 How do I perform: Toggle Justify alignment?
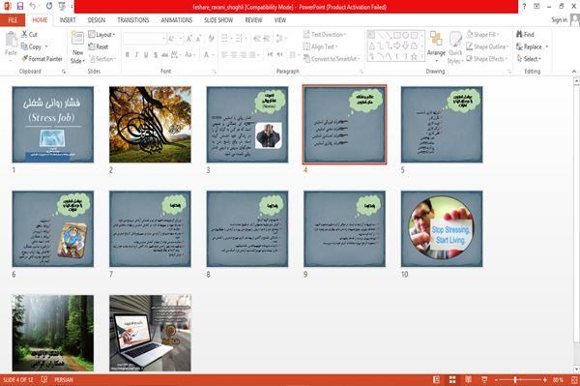point(252,55)
